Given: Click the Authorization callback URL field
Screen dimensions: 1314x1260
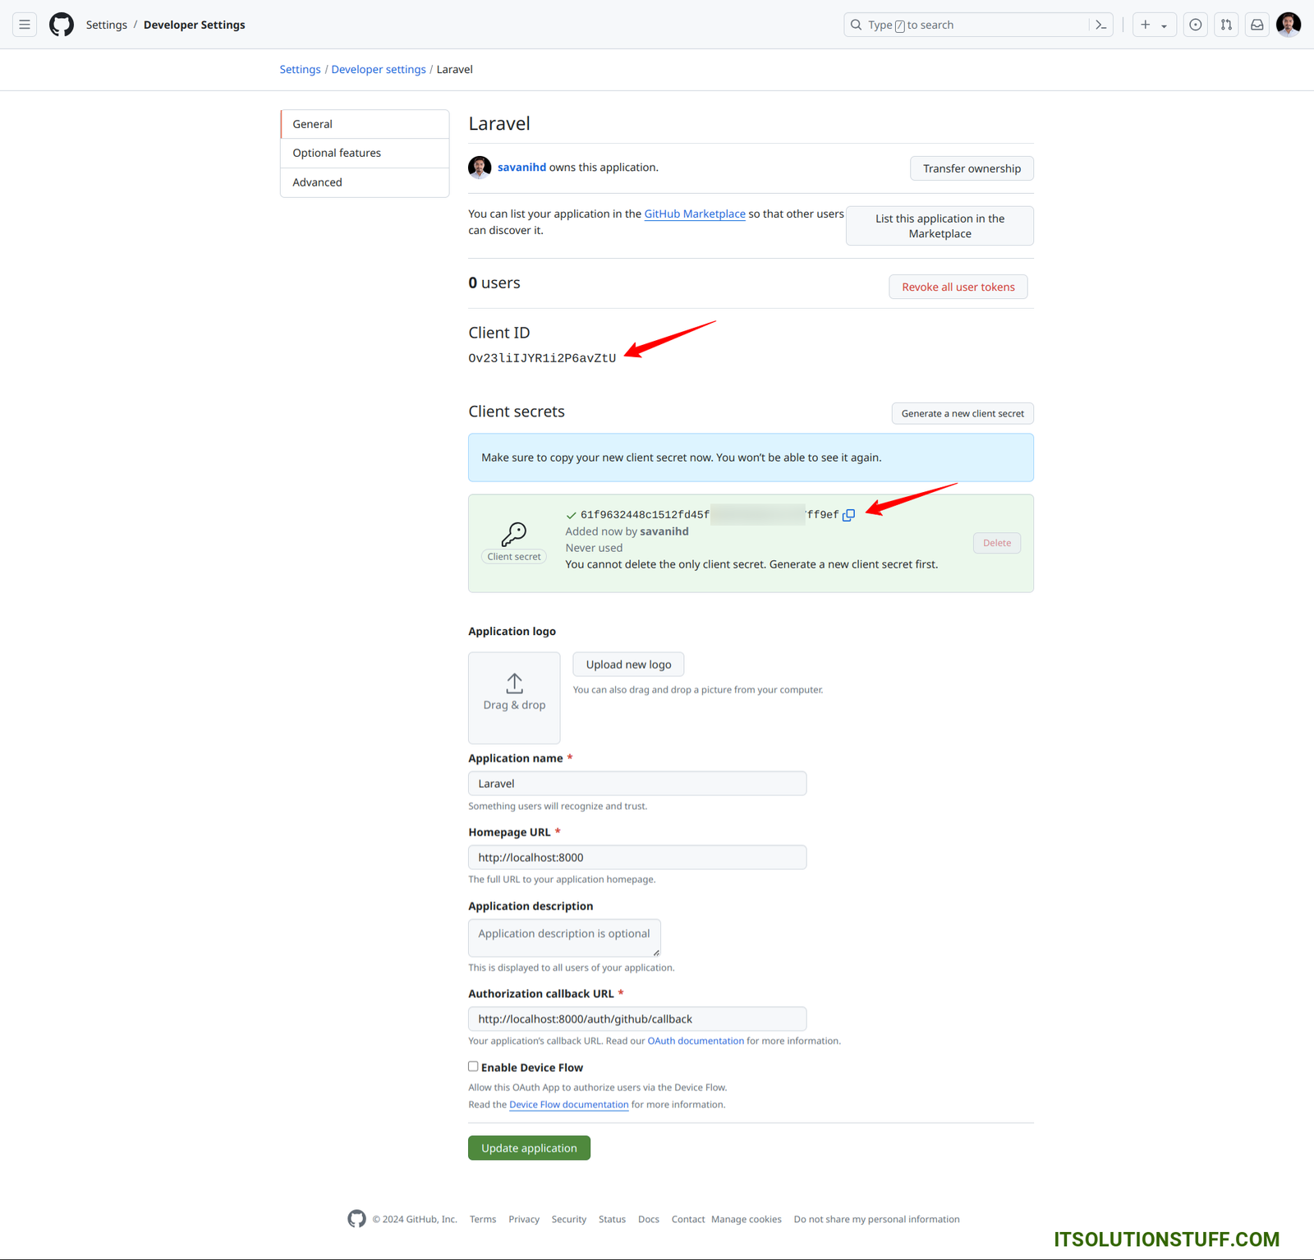Looking at the screenshot, I should (636, 1019).
